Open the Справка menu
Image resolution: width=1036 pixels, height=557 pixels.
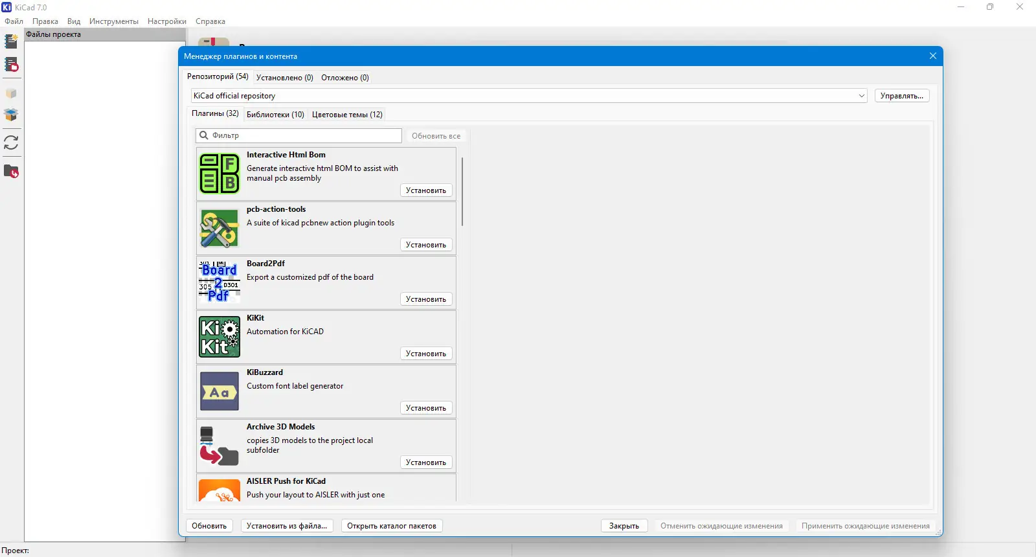point(210,21)
